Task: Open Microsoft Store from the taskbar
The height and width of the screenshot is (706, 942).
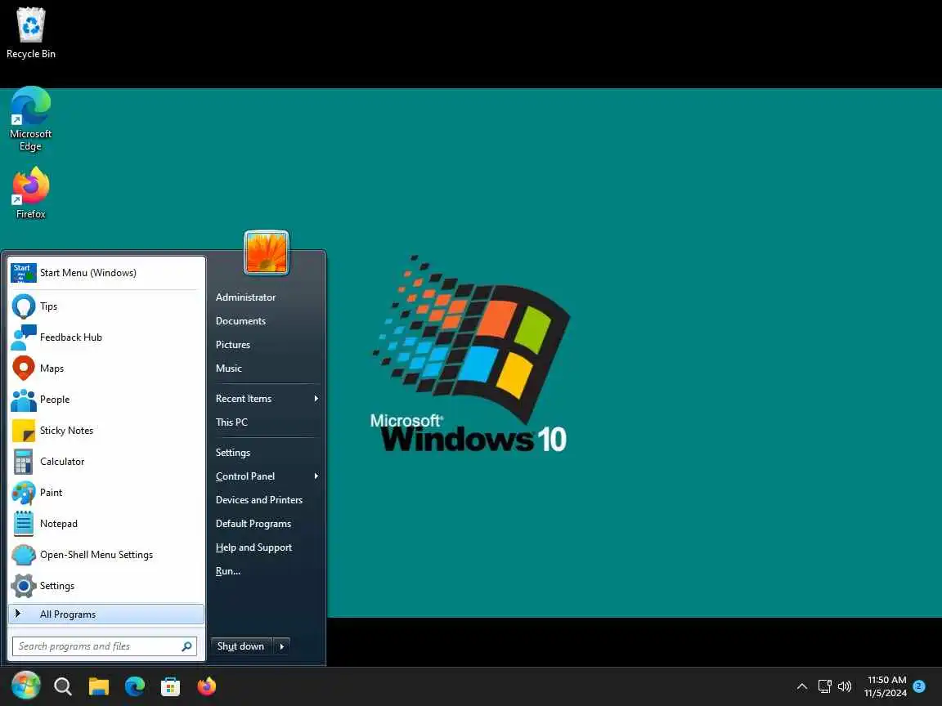Action: point(171,686)
